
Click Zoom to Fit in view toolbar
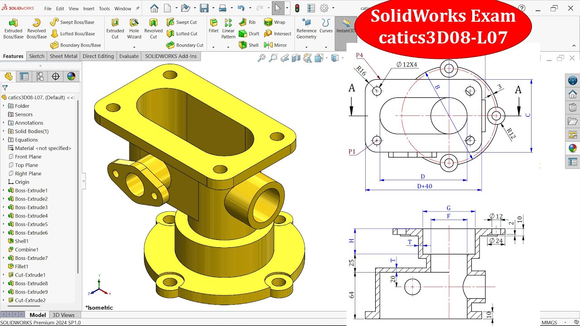click(x=261, y=58)
